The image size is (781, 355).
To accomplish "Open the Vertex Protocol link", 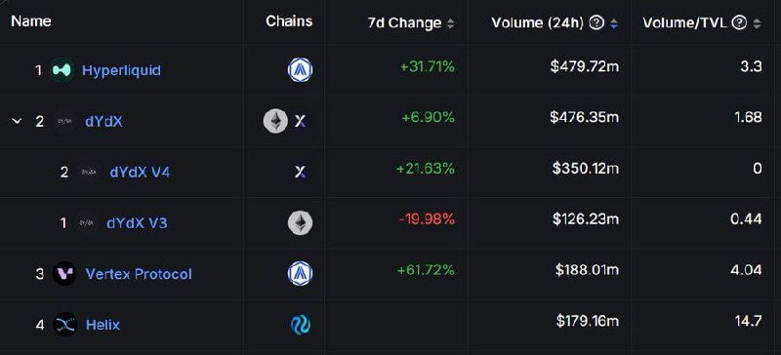I will coord(139,274).
